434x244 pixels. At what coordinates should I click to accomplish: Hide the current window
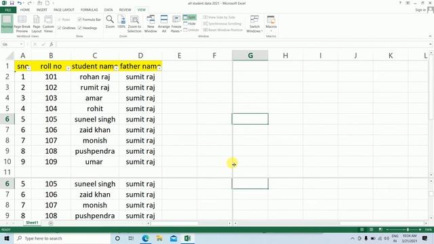pyautogui.click(x=190, y=24)
